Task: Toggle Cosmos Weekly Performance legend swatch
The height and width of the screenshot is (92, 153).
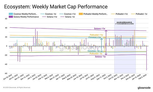Action: [x=11, y=14]
